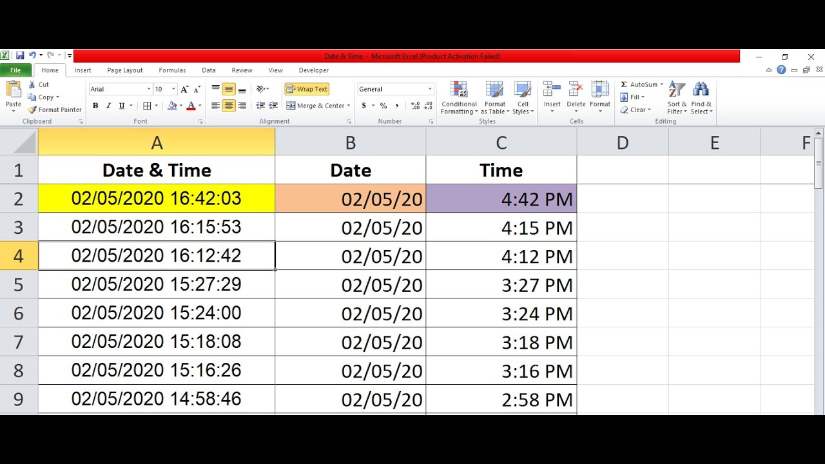
Task: Toggle Middle Align vertical alignment
Action: 229,89
